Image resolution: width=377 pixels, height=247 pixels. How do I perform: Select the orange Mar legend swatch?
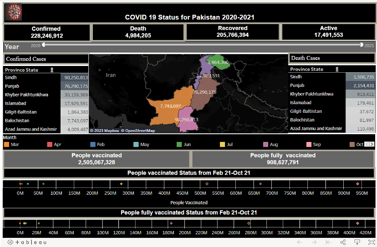[x=6, y=144]
